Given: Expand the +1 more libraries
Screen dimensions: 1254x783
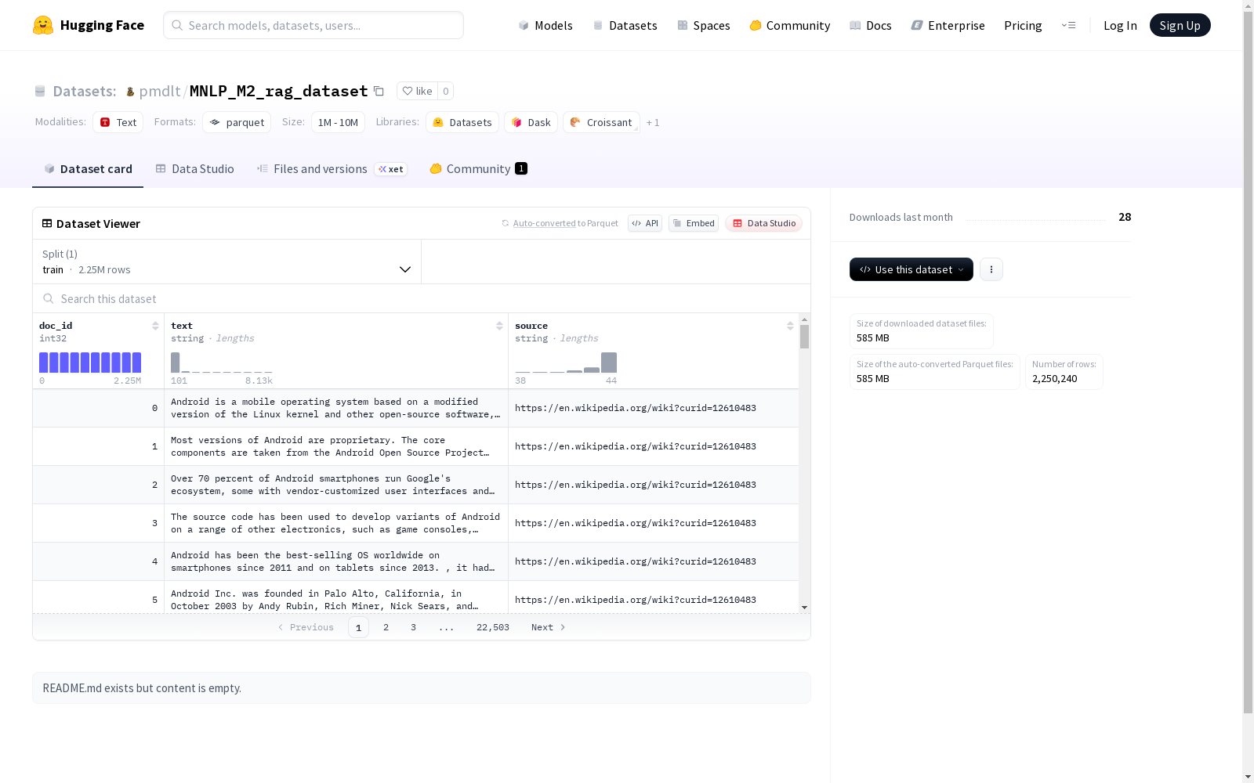Looking at the screenshot, I should tap(653, 122).
